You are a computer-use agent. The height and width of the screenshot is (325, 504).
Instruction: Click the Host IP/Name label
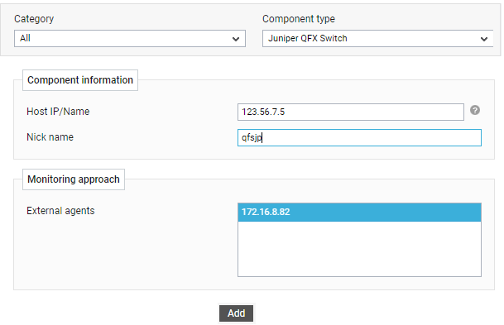pyautogui.click(x=58, y=112)
